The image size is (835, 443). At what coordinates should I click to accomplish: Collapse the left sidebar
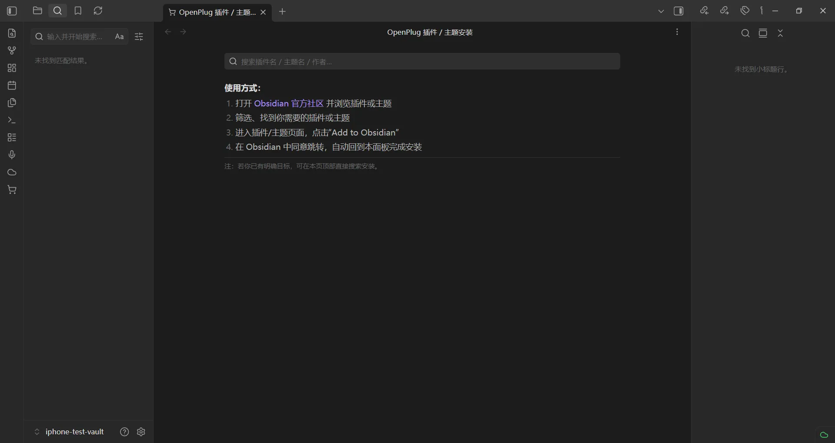[x=12, y=11]
